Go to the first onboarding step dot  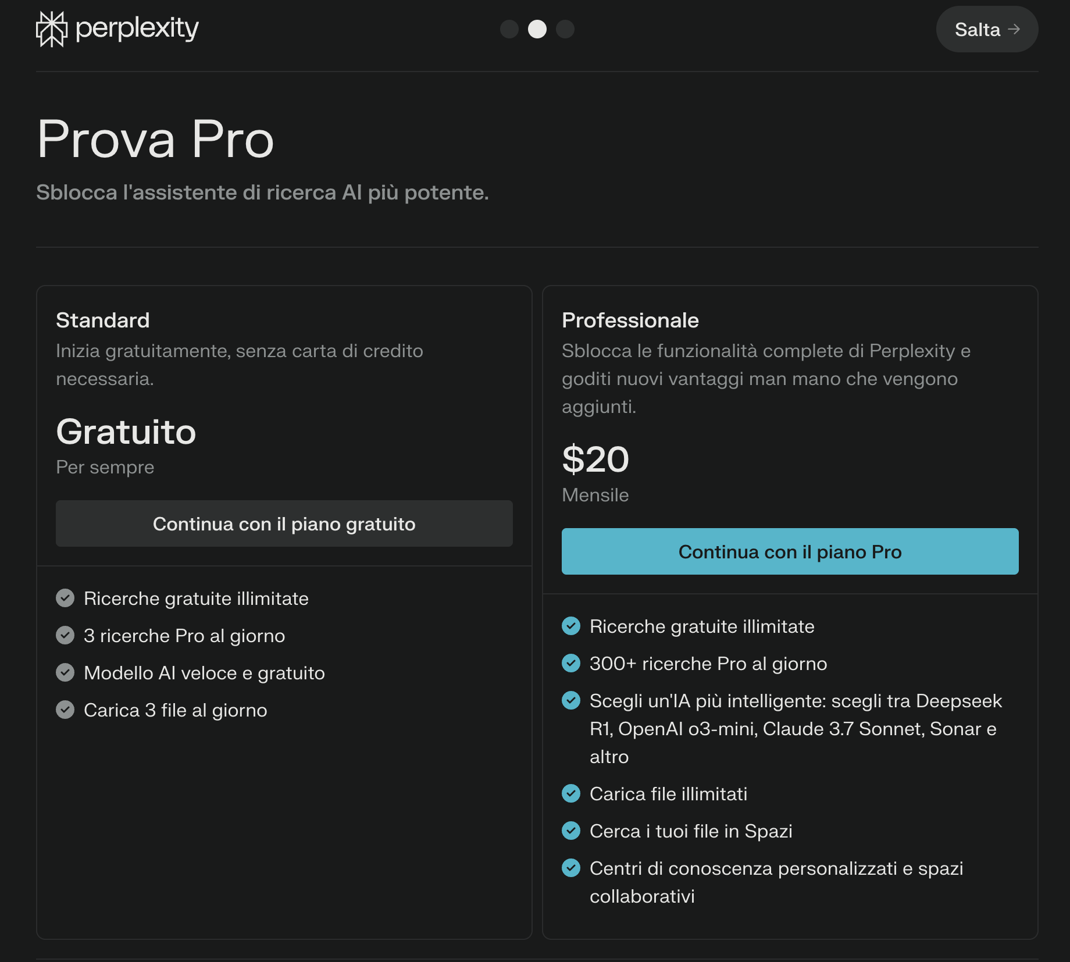pyautogui.click(x=509, y=29)
